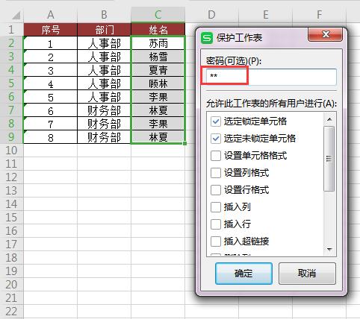Select the cell containing 苏雨
Viewport: 360px width, 319px height.
coord(158,43)
